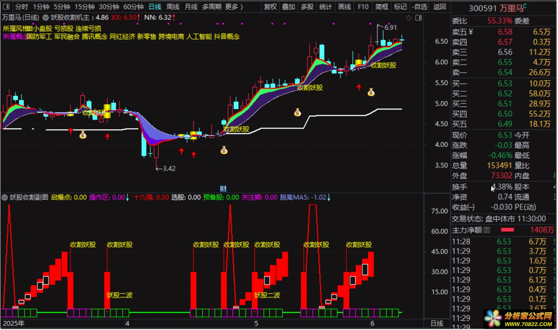Image resolution: width=558 pixels, height=330 pixels.
Task: Click the 人工智能 concept label
Action: [199, 37]
